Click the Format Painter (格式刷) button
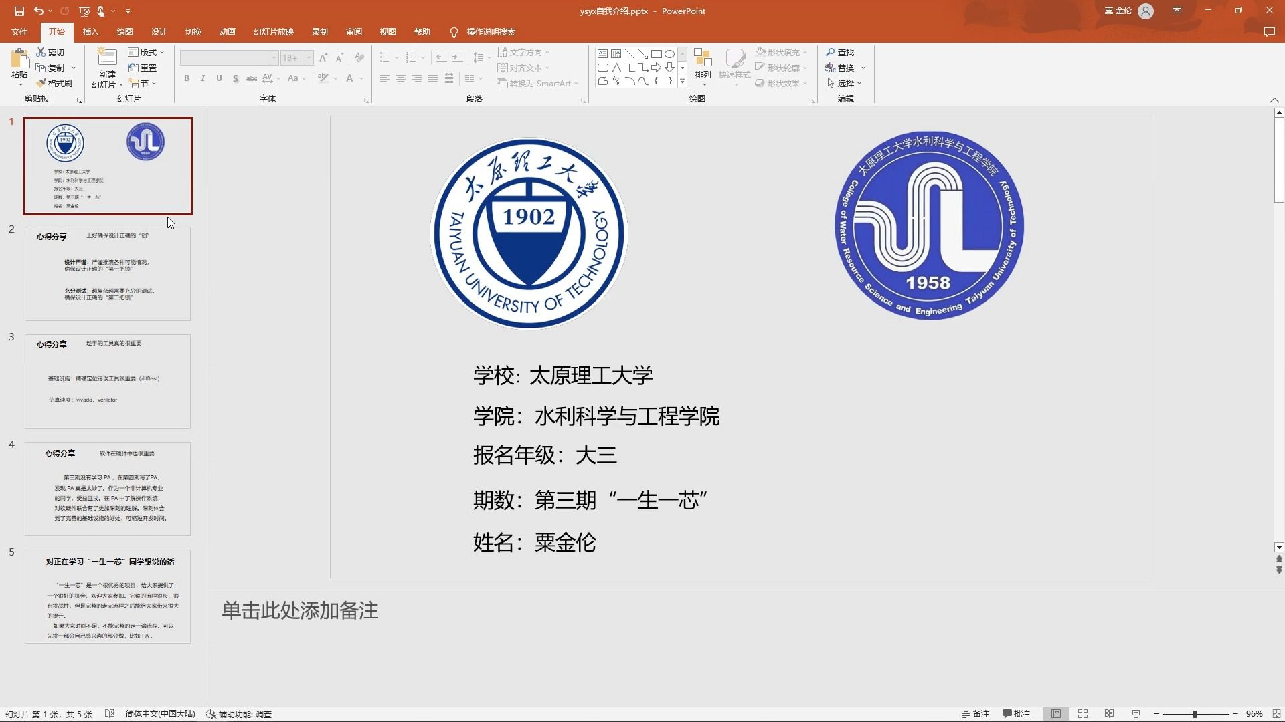Viewport: 1285px width, 722px height. point(54,83)
